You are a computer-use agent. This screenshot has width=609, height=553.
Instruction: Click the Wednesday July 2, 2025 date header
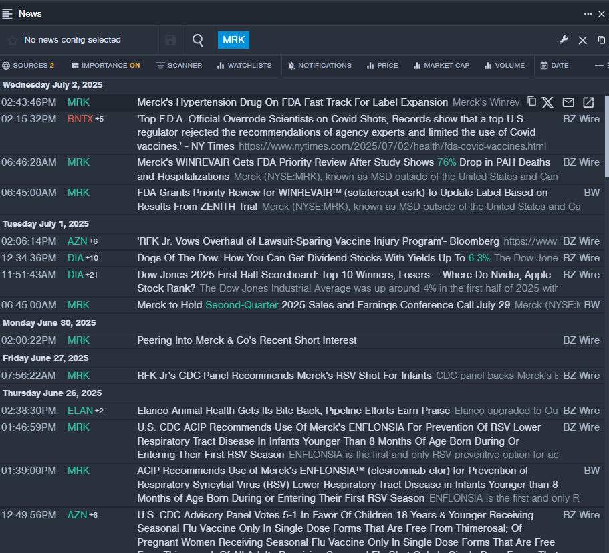[x=52, y=85]
